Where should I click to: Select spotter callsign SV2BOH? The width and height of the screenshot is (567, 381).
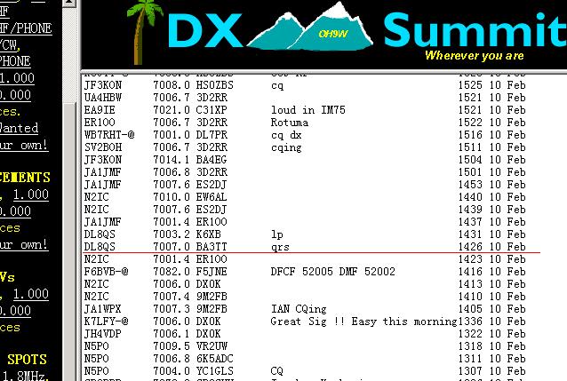click(x=103, y=147)
